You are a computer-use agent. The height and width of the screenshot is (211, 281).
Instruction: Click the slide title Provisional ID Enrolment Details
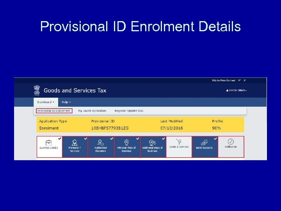(x=140, y=26)
